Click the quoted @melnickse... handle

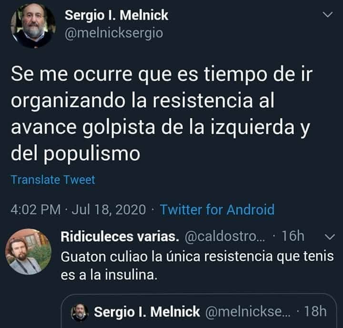pyautogui.click(x=248, y=312)
